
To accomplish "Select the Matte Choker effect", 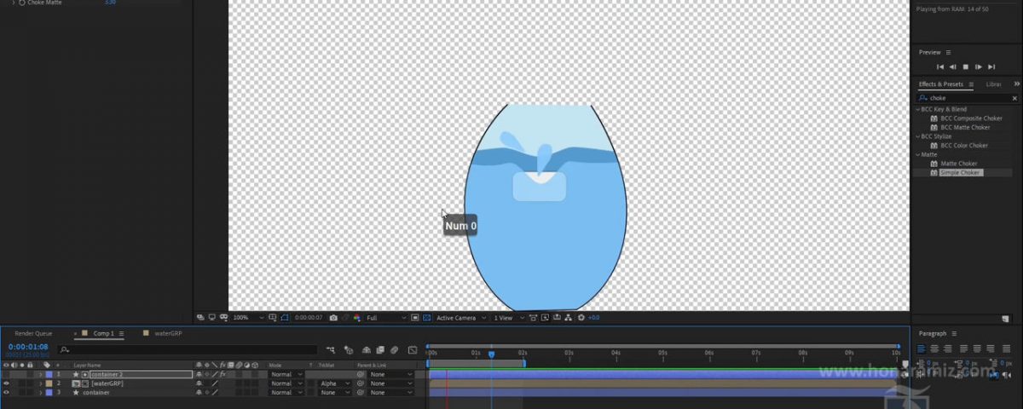I will click(959, 164).
